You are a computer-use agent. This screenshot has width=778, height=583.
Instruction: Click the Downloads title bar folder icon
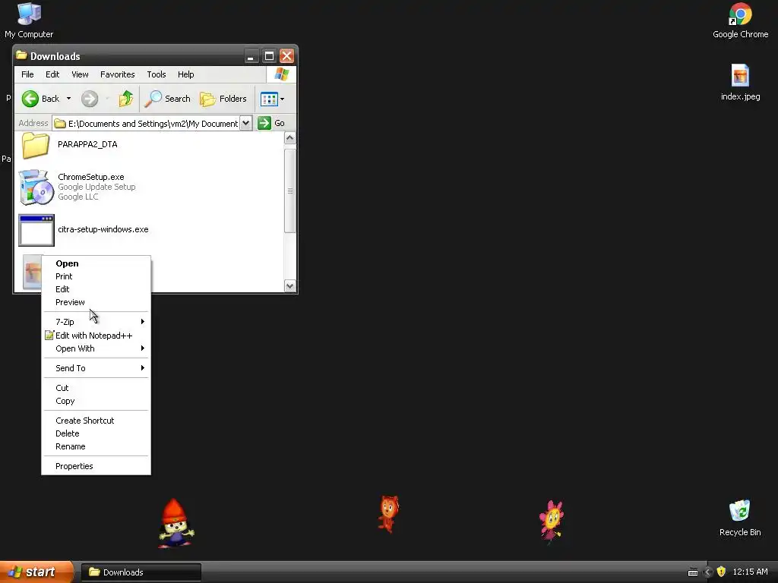tap(21, 55)
